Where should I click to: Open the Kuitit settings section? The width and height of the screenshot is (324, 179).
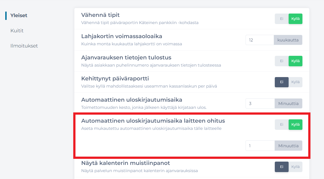pos(17,31)
